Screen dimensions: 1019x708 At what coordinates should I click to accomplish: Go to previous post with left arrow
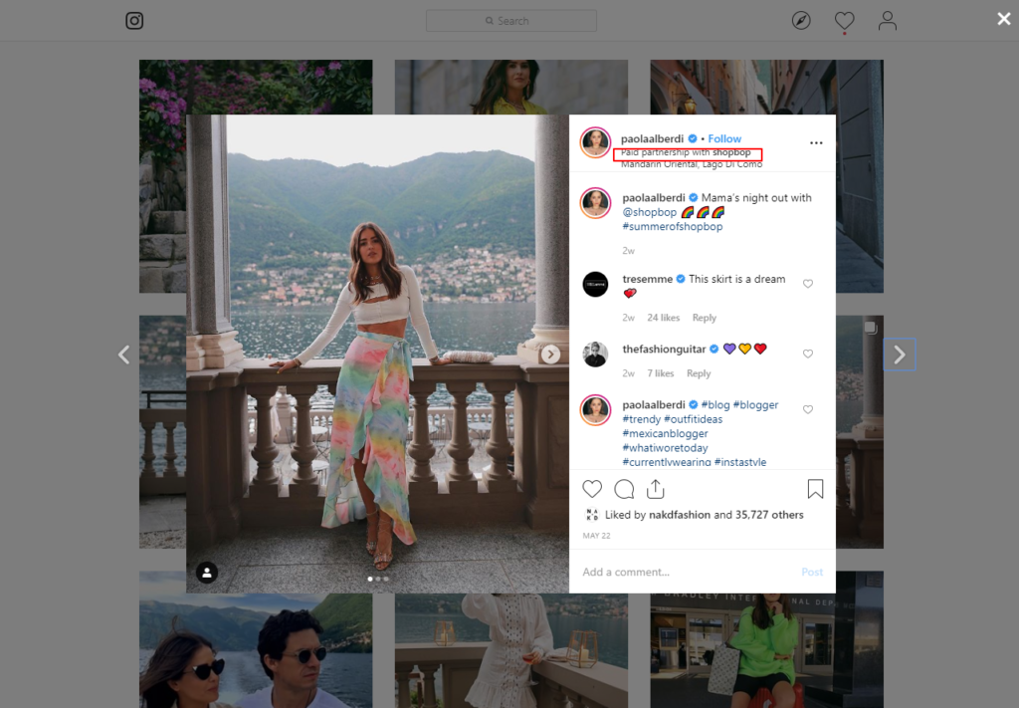click(x=124, y=354)
